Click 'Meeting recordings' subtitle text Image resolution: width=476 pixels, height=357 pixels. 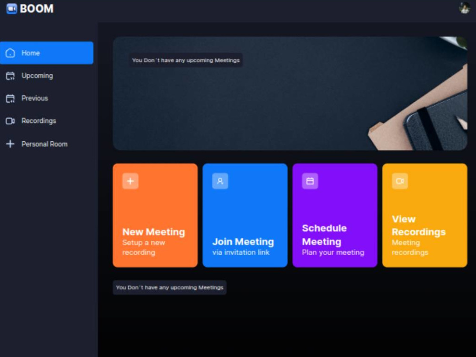tap(410, 248)
